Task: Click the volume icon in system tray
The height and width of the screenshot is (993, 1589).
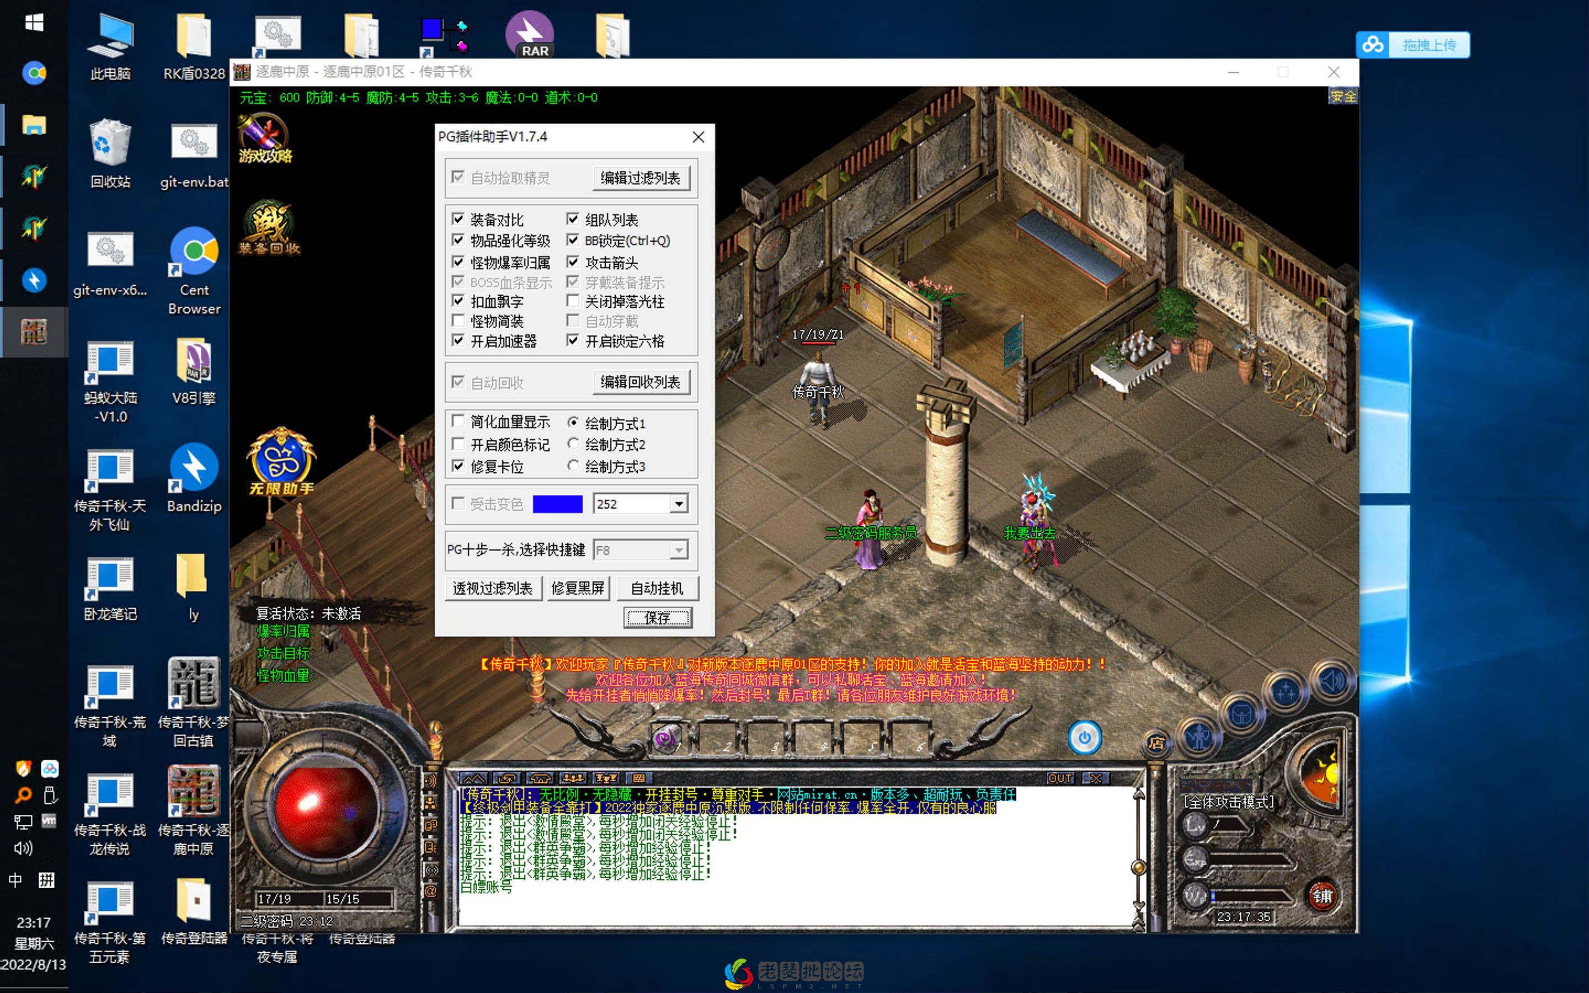Action: (23, 848)
